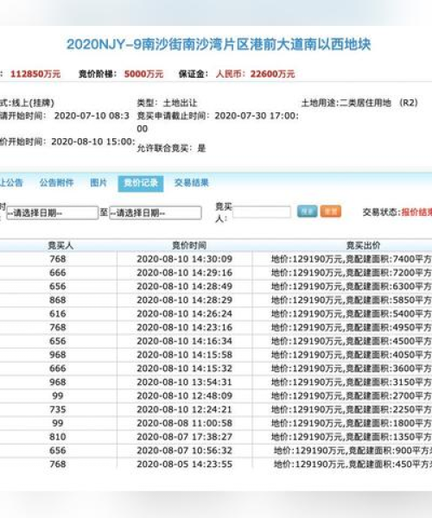
Task: Click the 4500平方 bid price cell
Action: (x=352, y=341)
